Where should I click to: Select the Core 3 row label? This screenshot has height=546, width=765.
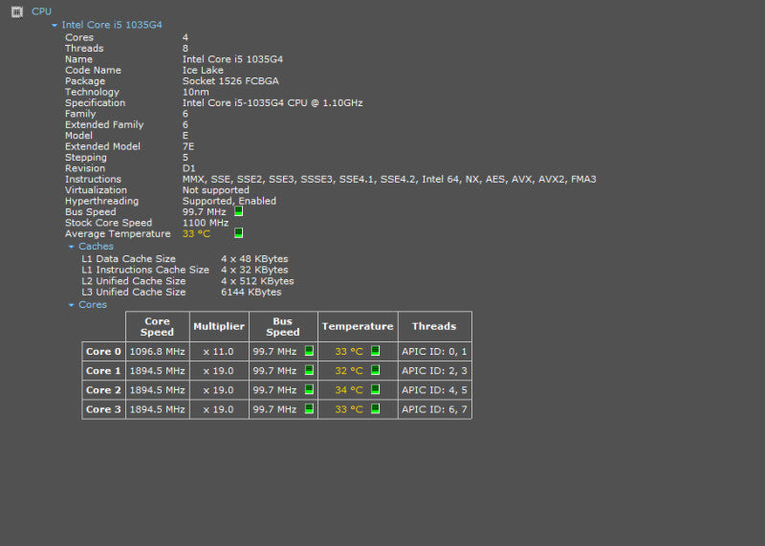[x=103, y=409]
